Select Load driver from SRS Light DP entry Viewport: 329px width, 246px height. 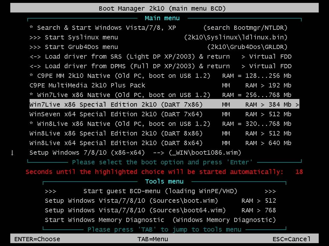pyautogui.click(x=161, y=56)
